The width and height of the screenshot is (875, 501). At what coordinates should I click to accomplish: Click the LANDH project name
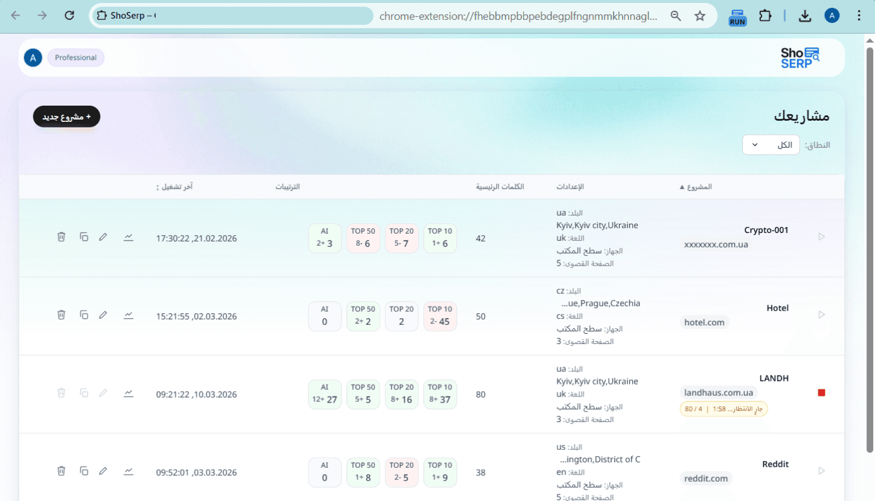click(x=774, y=378)
